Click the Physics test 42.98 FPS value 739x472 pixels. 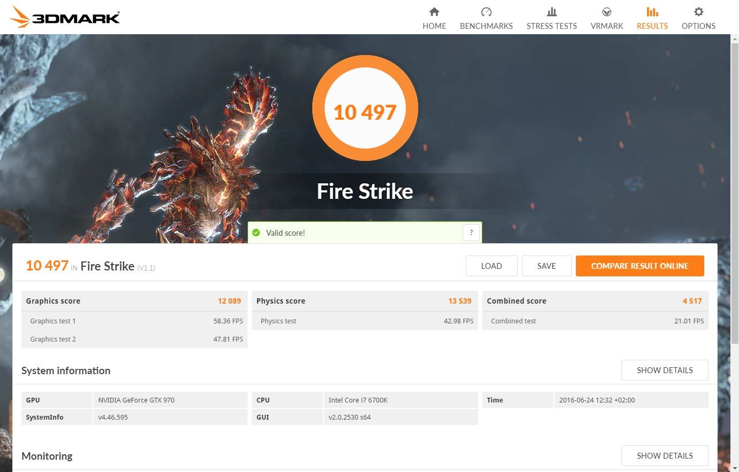pos(459,321)
